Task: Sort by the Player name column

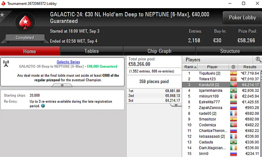Action: pos(212,67)
